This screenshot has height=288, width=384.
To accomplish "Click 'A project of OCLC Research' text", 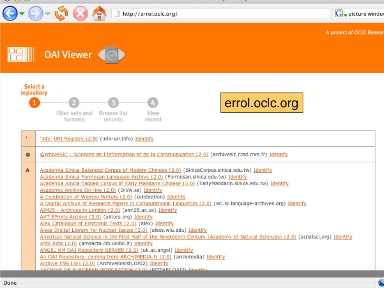I will click(x=355, y=32).
